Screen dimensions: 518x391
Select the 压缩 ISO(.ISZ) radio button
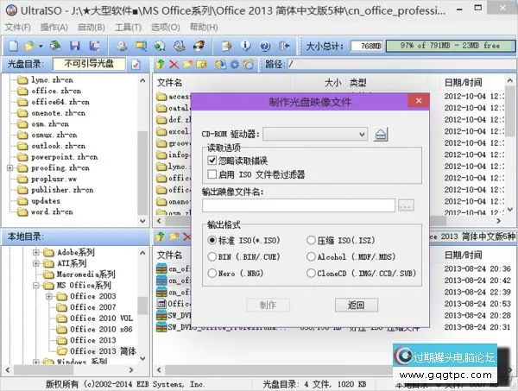point(311,240)
